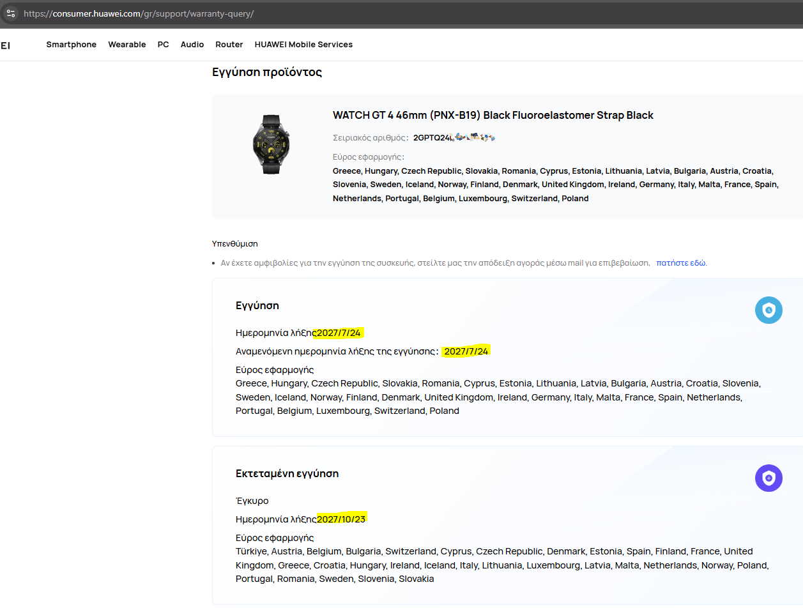The height and width of the screenshot is (610, 803).
Task: Open the HUAWEI Mobile Services menu
Action: [x=303, y=45]
